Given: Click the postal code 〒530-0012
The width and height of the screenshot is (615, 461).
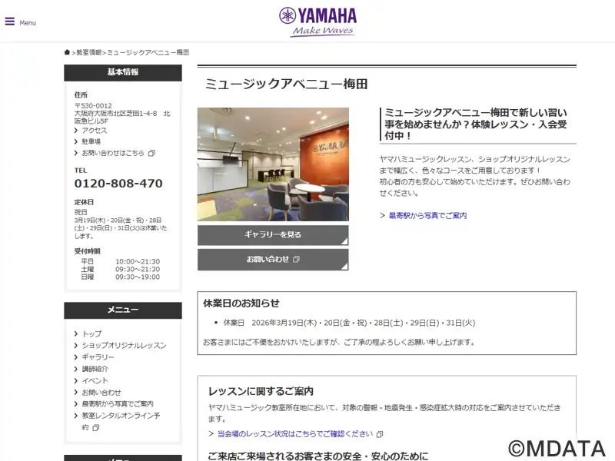Looking at the screenshot, I should point(93,106).
